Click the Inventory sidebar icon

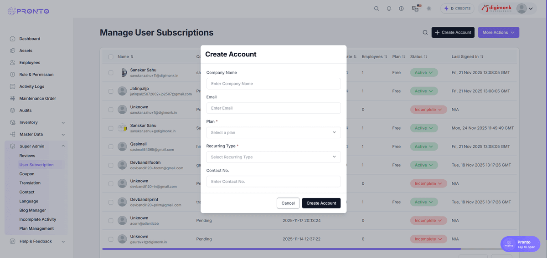coord(13,122)
